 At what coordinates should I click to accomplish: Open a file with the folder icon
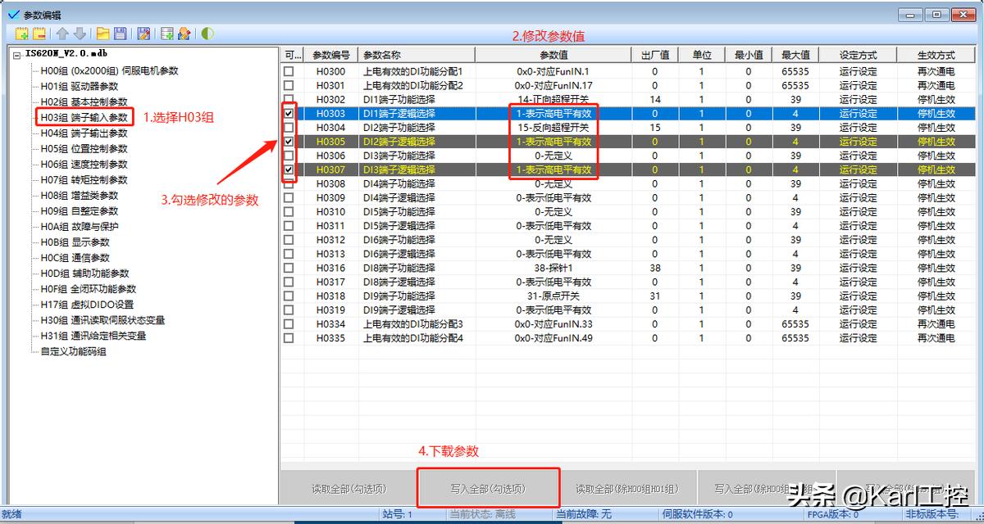click(103, 34)
